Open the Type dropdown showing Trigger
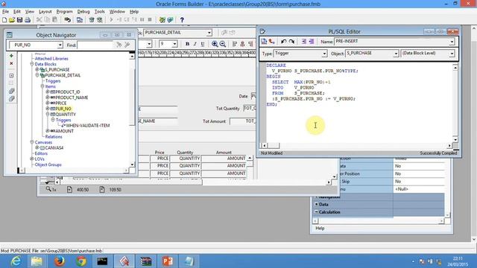 click(324, 54)
